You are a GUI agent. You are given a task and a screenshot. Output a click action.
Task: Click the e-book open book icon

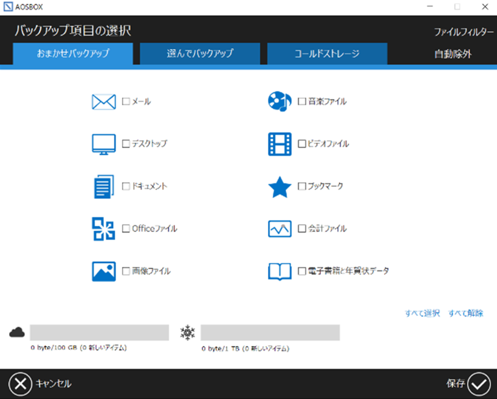pos(279,272)
